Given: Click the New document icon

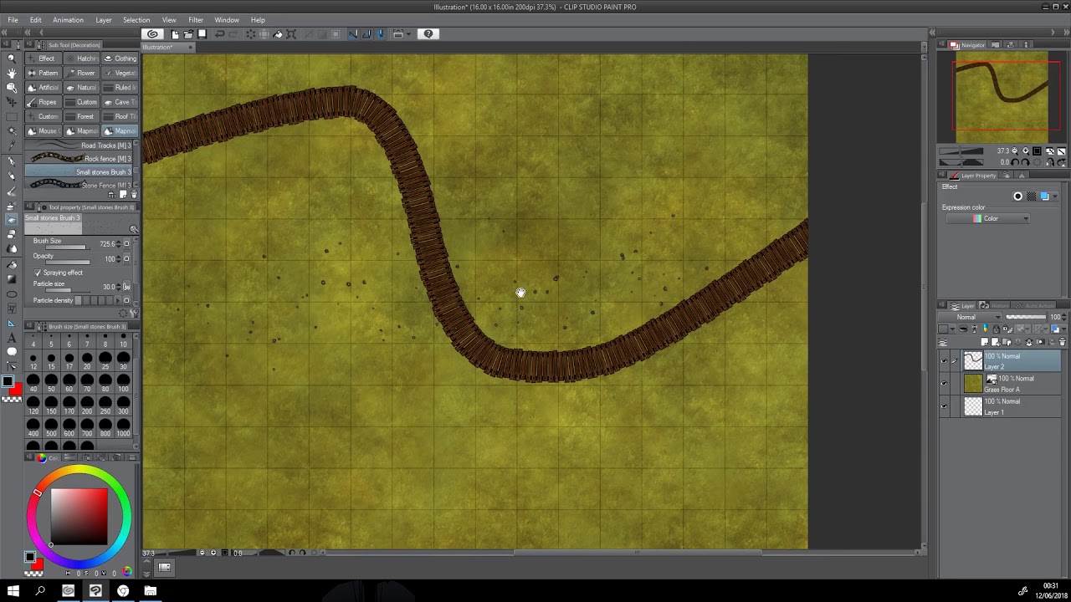Looking at the screenshot, I should tap(175, 34).
